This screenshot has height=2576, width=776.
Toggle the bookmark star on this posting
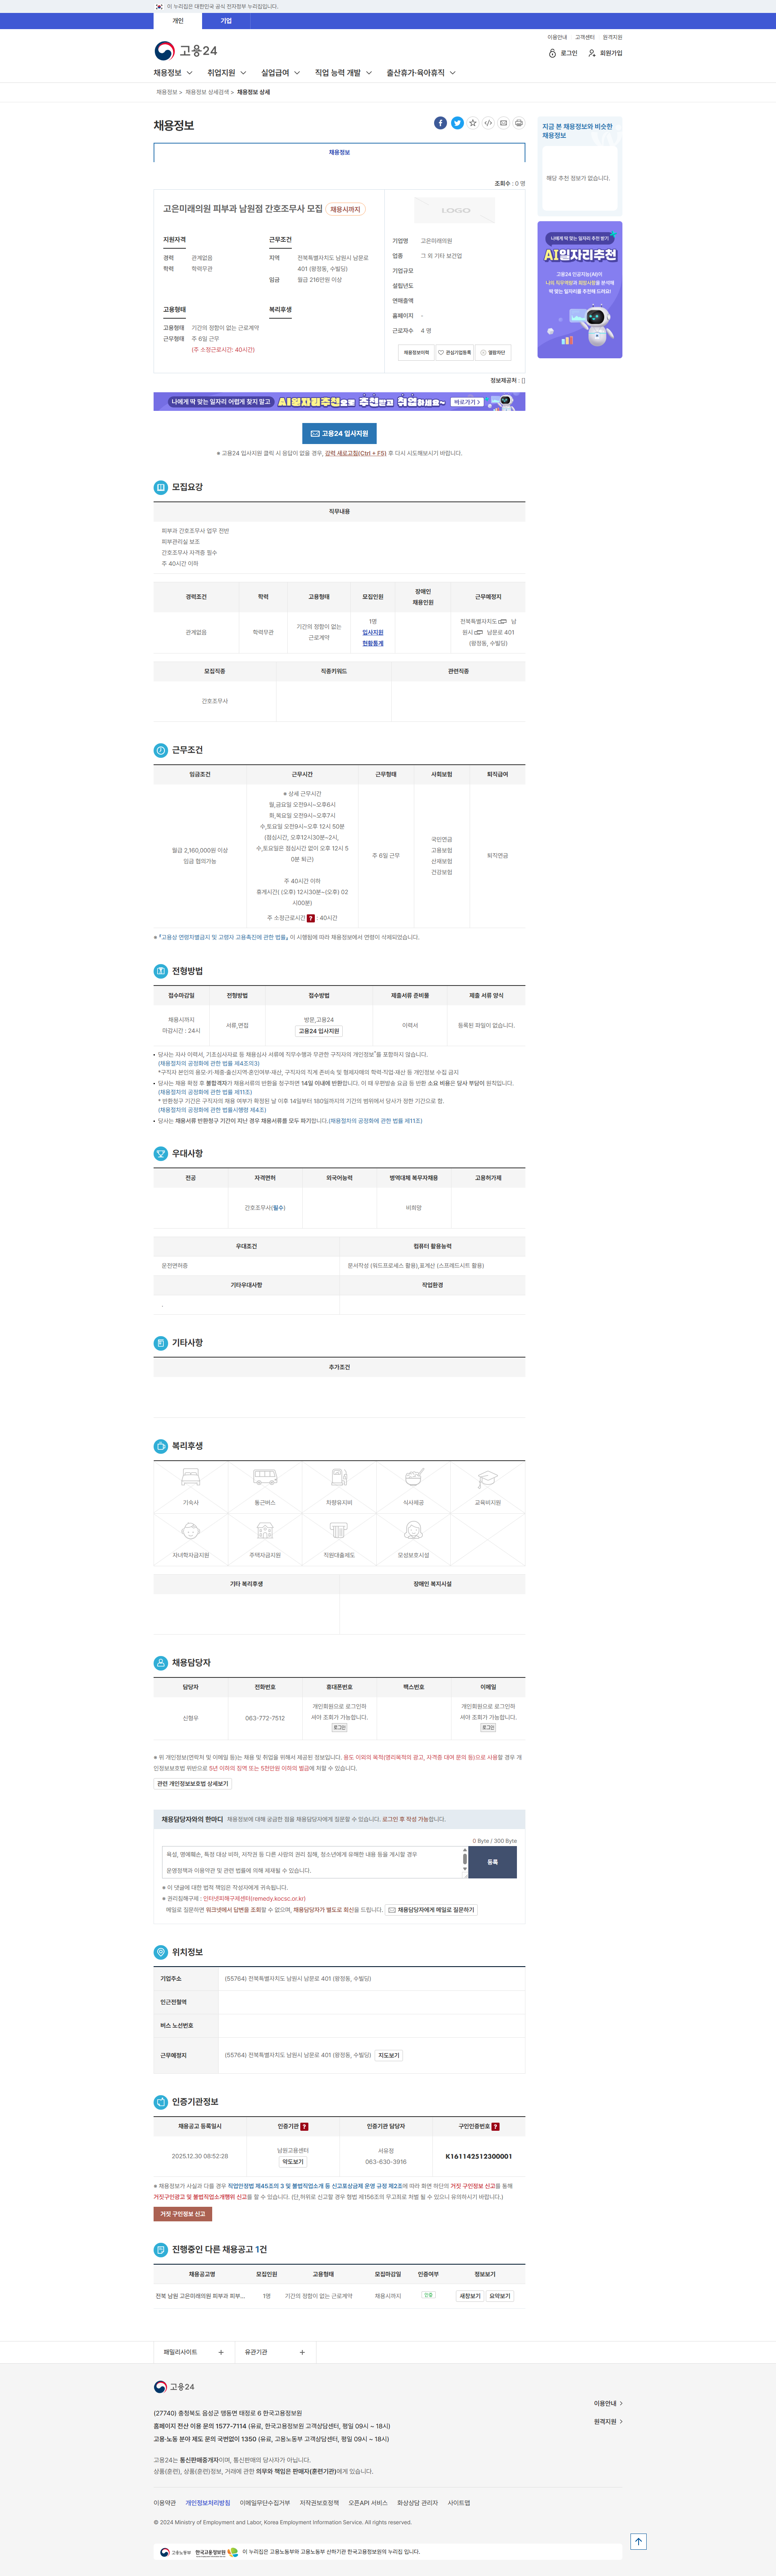click(x=472, y=123)
